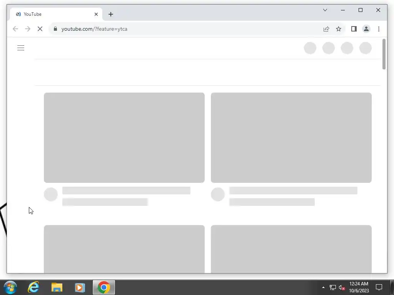
Task: Close the Chrome window
Action: (x=378, y=10)
